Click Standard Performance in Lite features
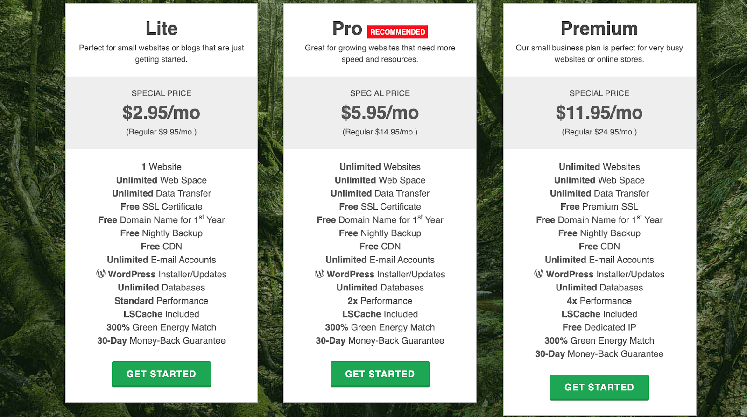Image resolution: width=747 pixels, height=417 pixels. pos(162,301)
